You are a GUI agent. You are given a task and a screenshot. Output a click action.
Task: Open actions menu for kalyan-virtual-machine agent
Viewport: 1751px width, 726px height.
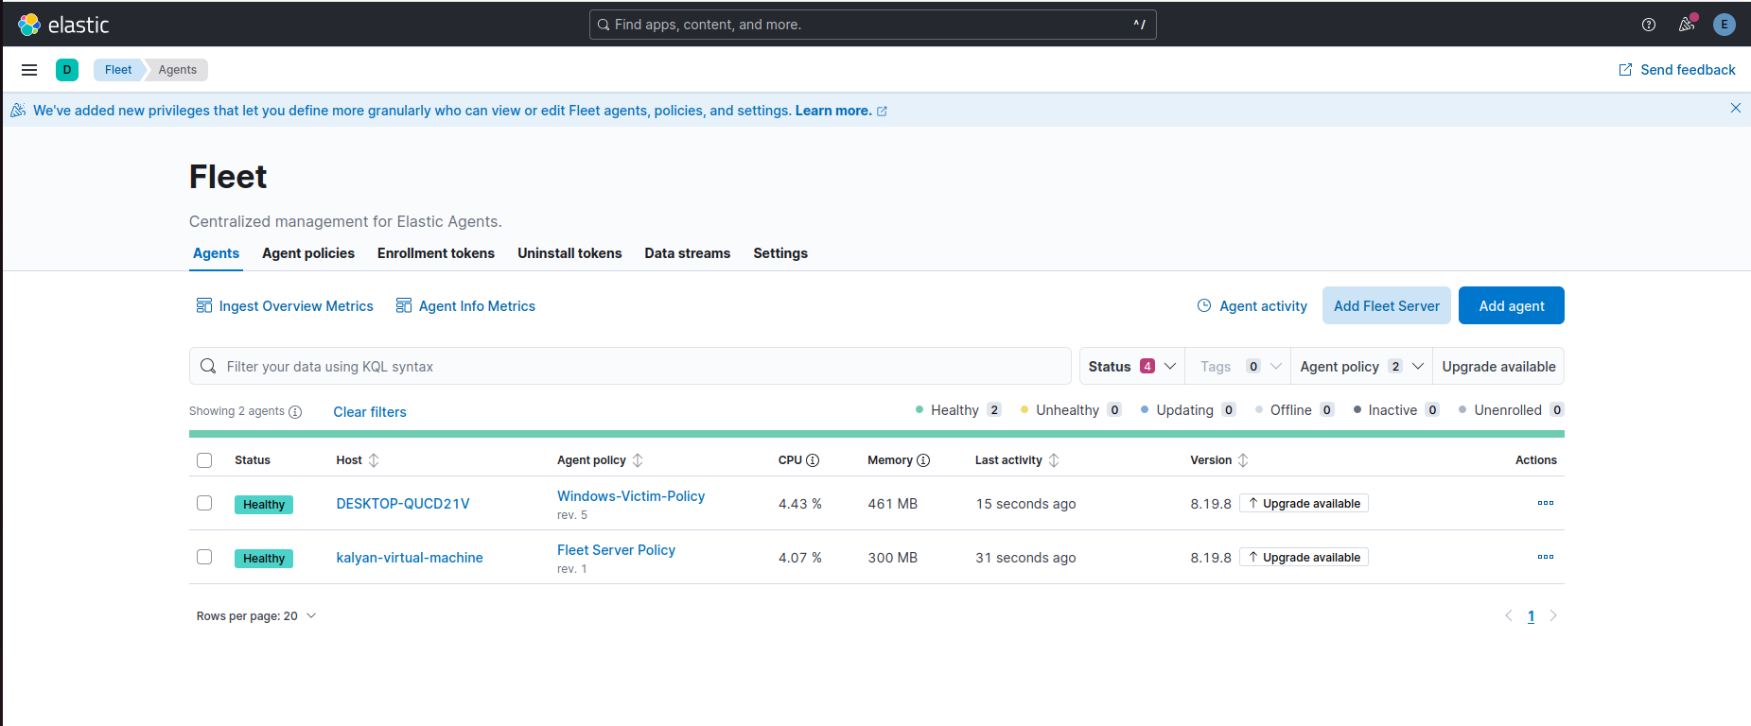(x=1545, y=557)
